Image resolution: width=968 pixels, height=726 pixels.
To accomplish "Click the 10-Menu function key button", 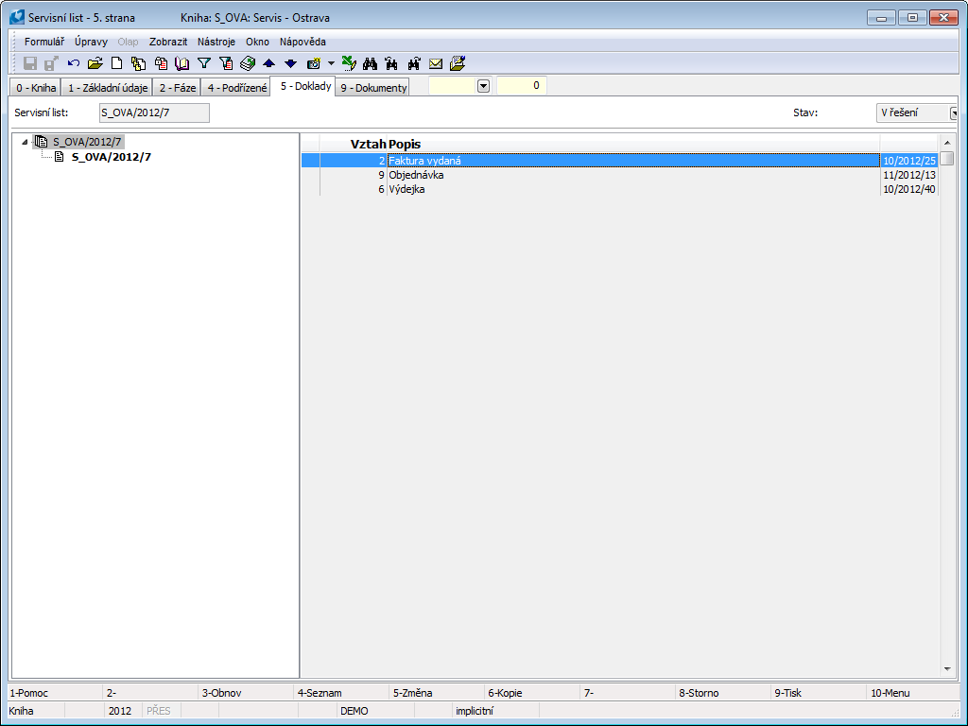I will pyautogui.click(x=914, y=693).
